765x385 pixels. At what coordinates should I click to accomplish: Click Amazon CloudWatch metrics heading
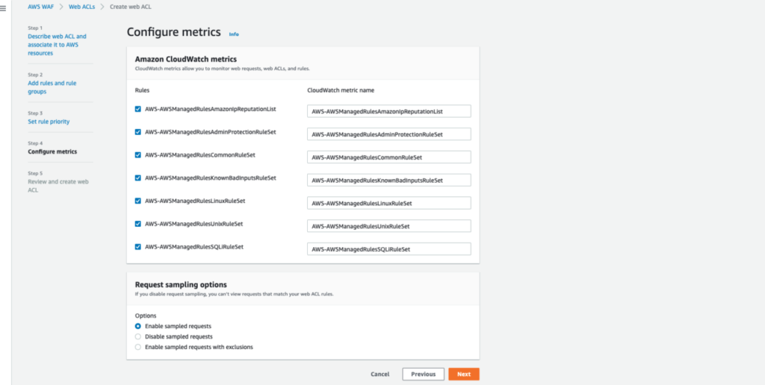pos(186,59)
